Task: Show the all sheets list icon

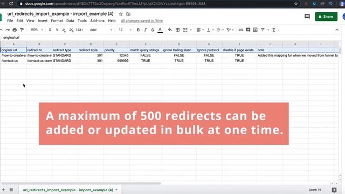Action: tap(11, 190)
